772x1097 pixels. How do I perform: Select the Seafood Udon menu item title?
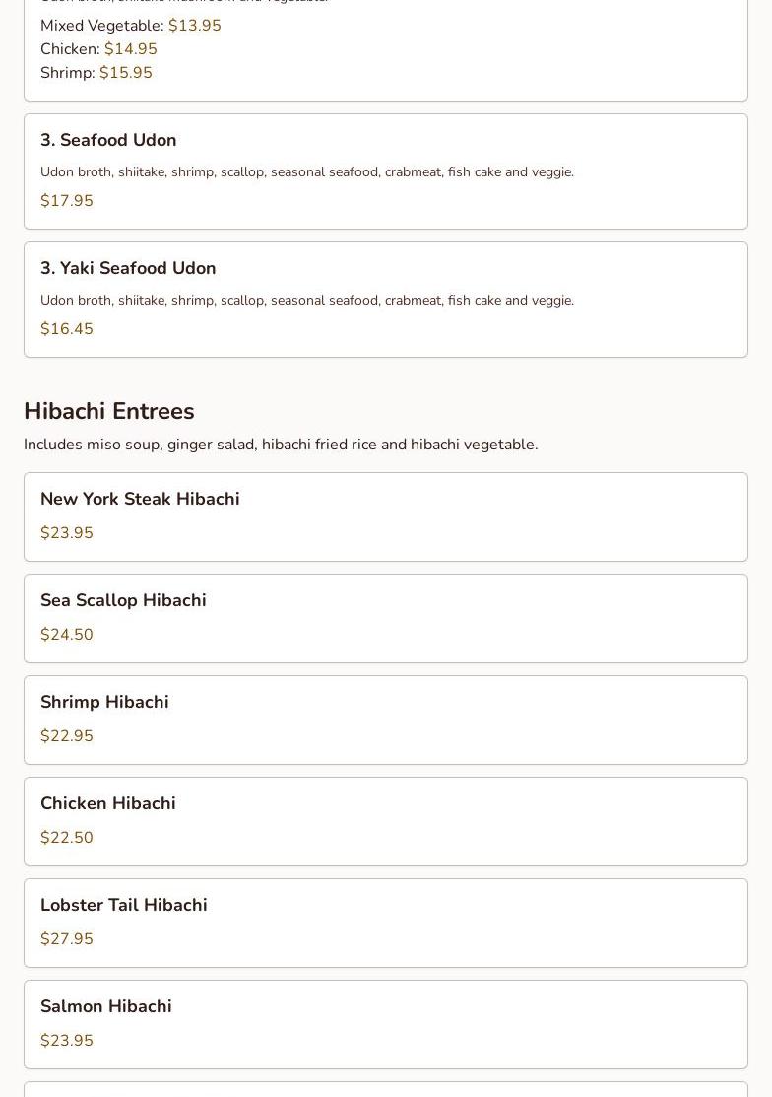(x=108, y=140)
